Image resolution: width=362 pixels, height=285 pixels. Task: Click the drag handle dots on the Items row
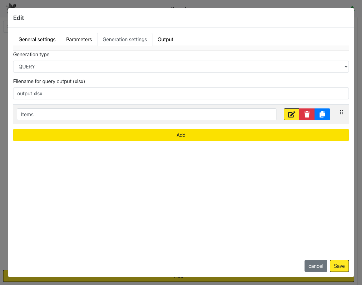341,112
